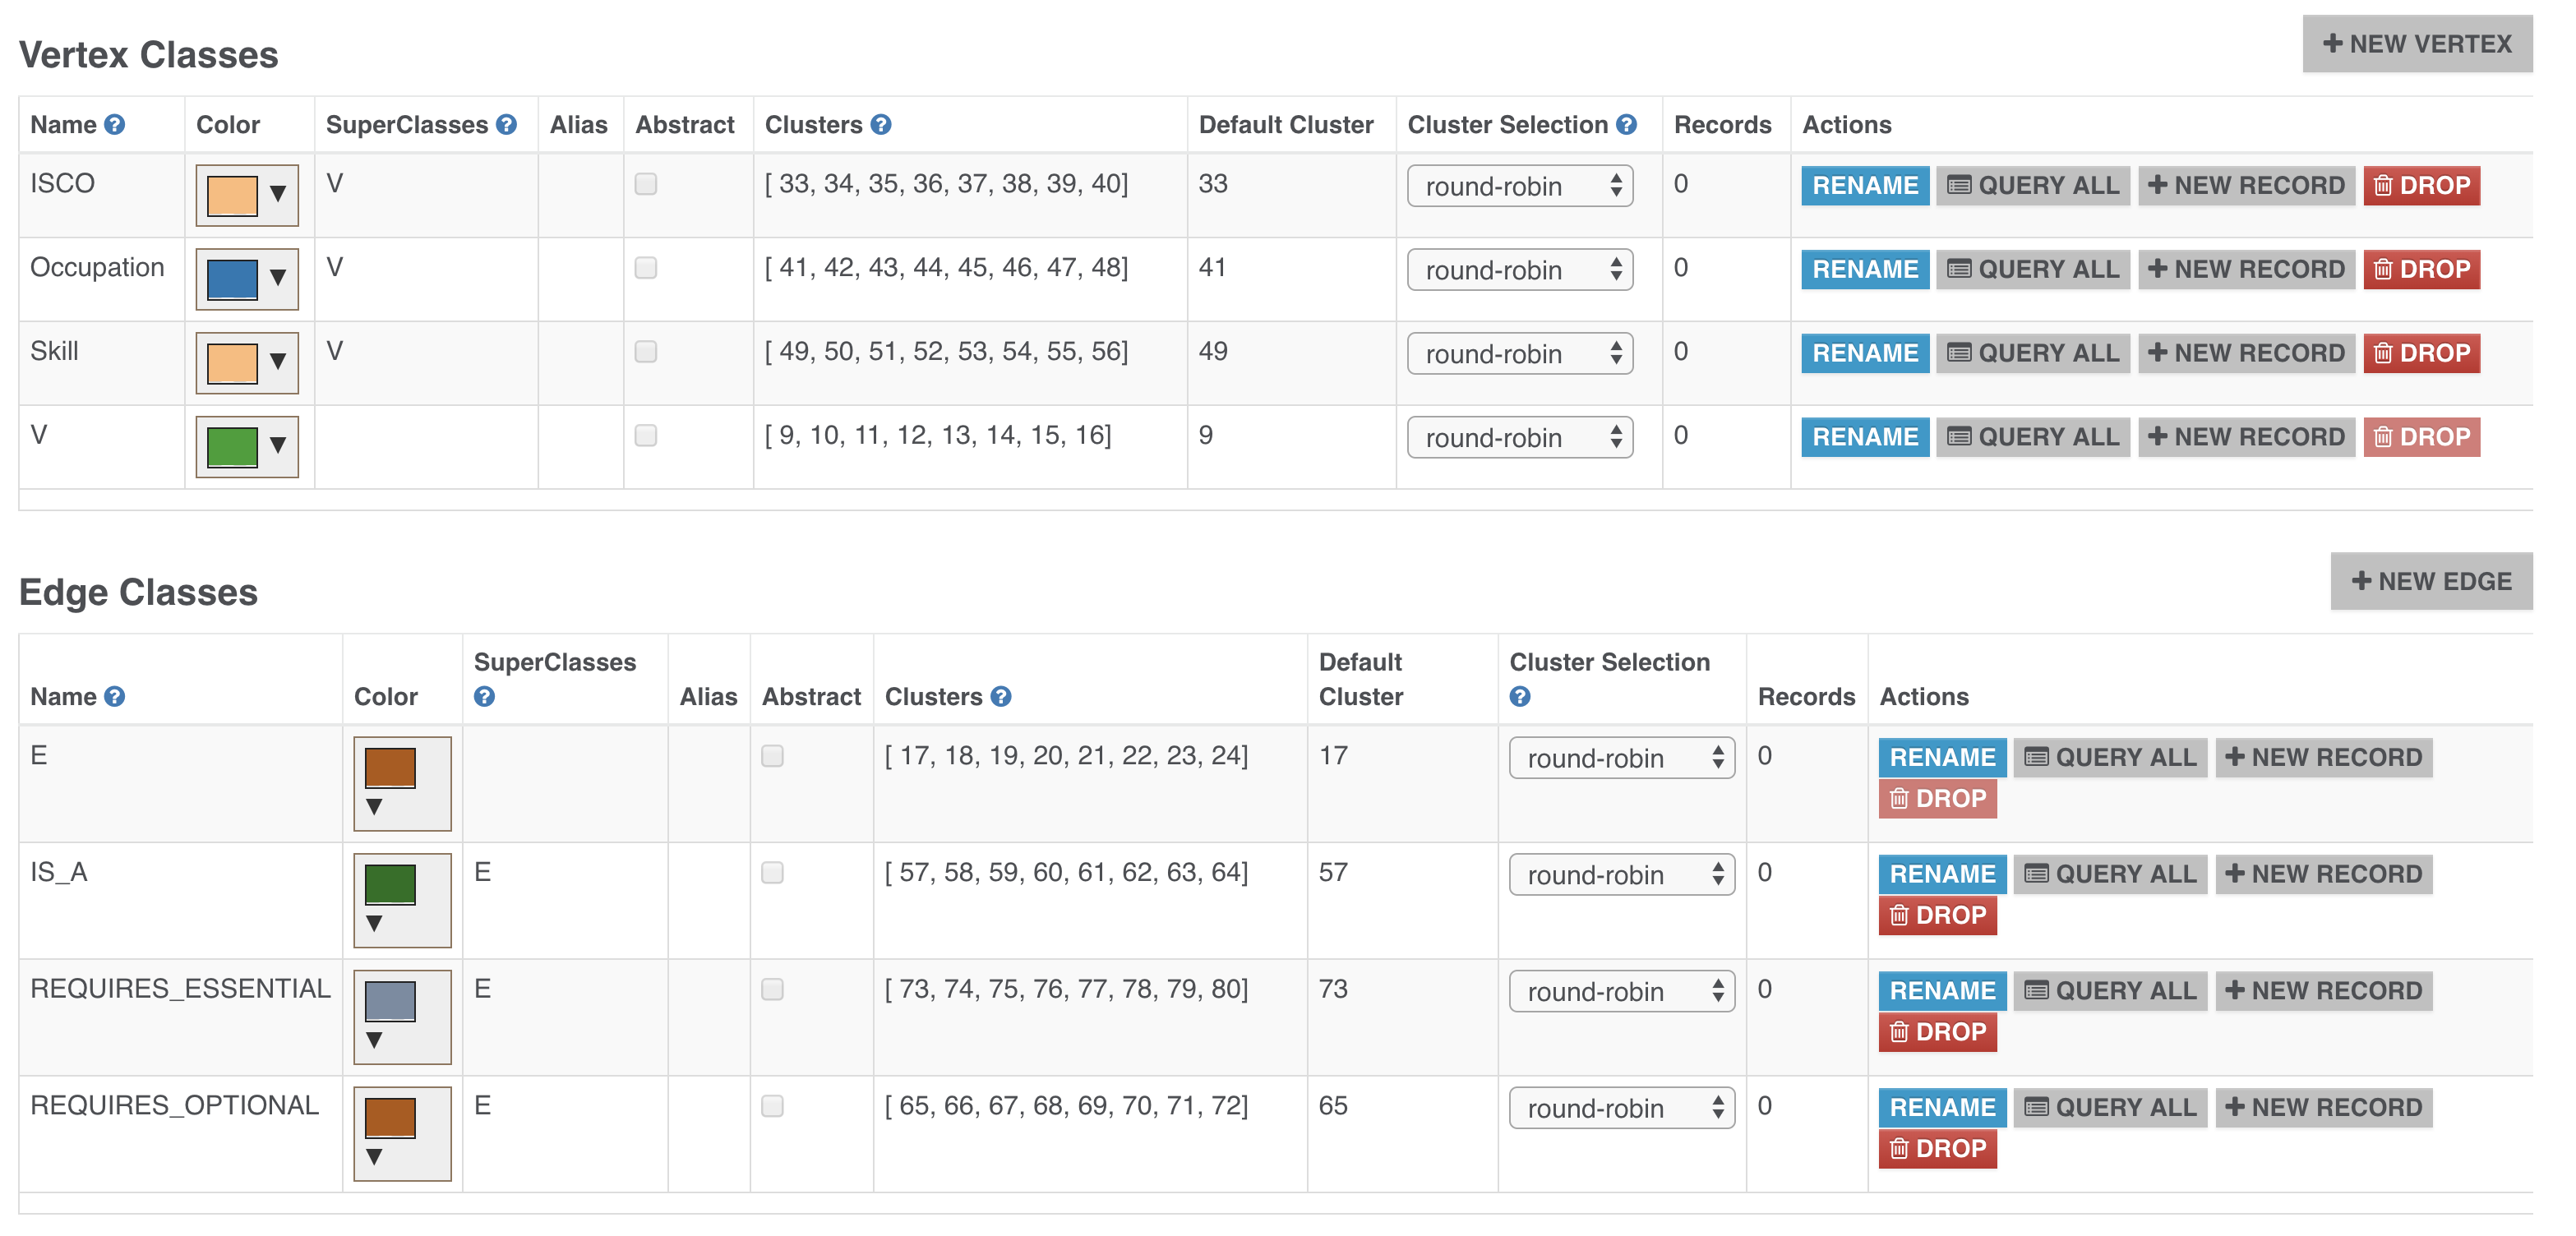
Task: Click help icon under Edge SuperClasses header
Action: click(484, 697)
